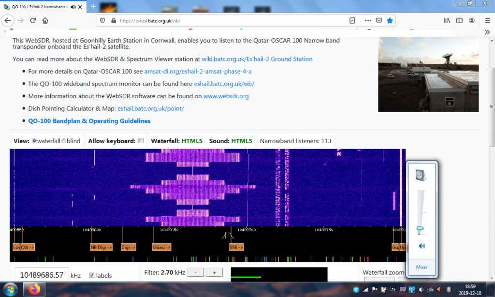Viewport: 495px width, 297px height.
Task: Narrow the filter with minus button
Action: tap(195, 272)
